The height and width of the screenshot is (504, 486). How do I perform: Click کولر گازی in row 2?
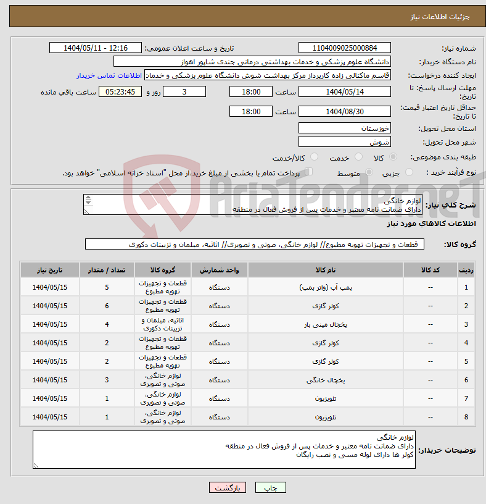[x=326, y=306]
